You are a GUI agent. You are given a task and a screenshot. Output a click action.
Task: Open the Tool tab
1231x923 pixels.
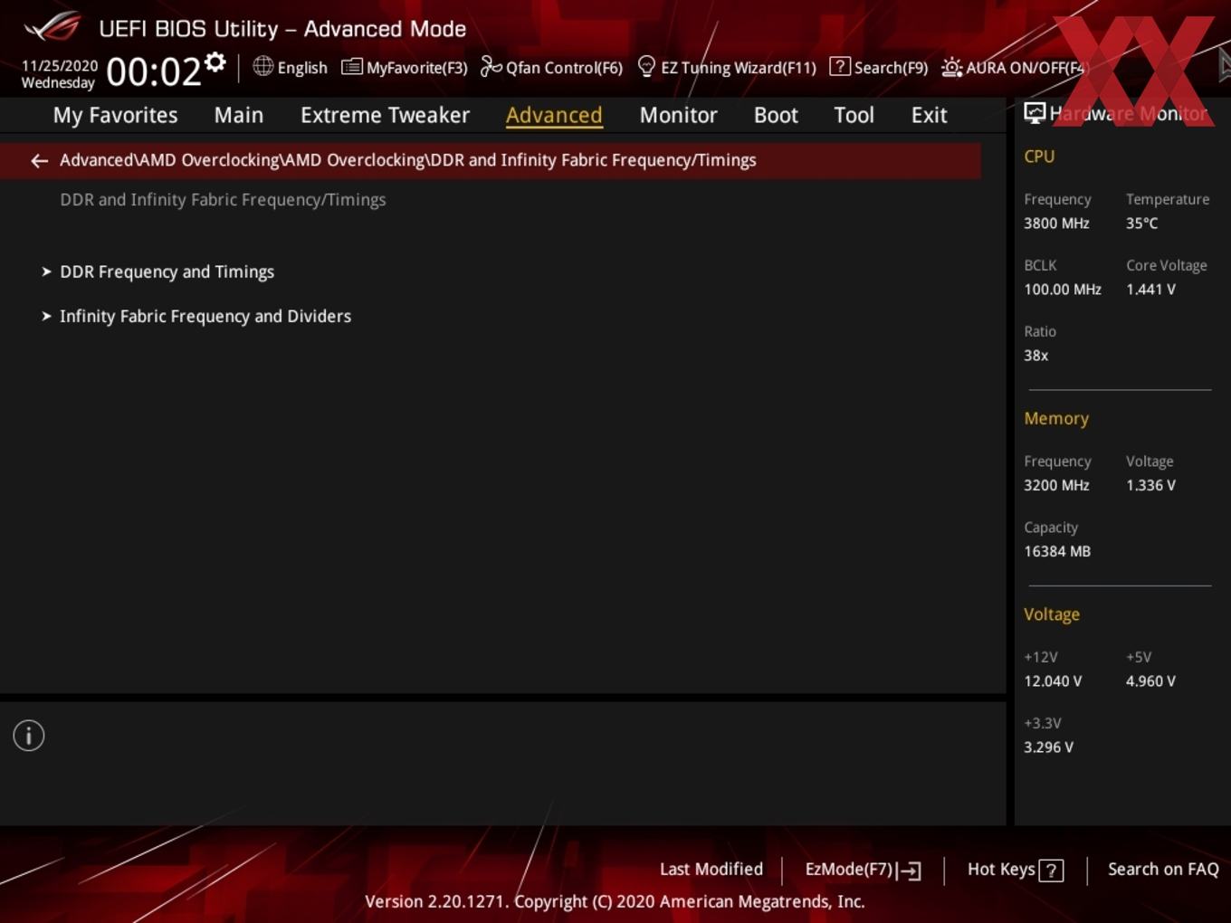coord(854,115)
